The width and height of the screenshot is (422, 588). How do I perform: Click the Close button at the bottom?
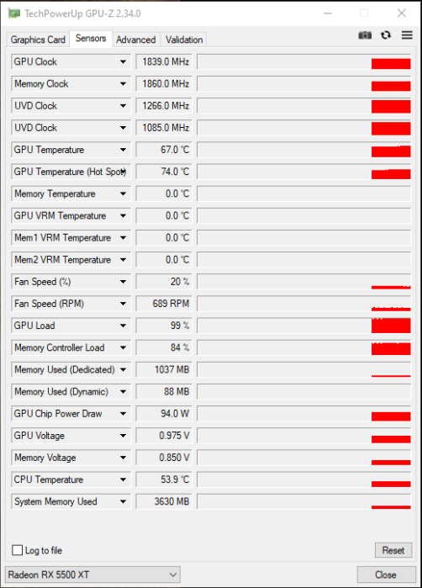point(386,575)
